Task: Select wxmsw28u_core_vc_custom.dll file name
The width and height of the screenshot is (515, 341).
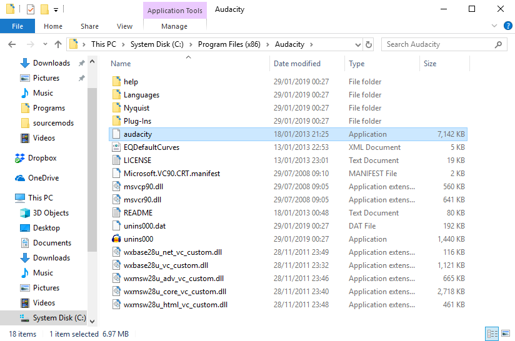Action: 175,292
